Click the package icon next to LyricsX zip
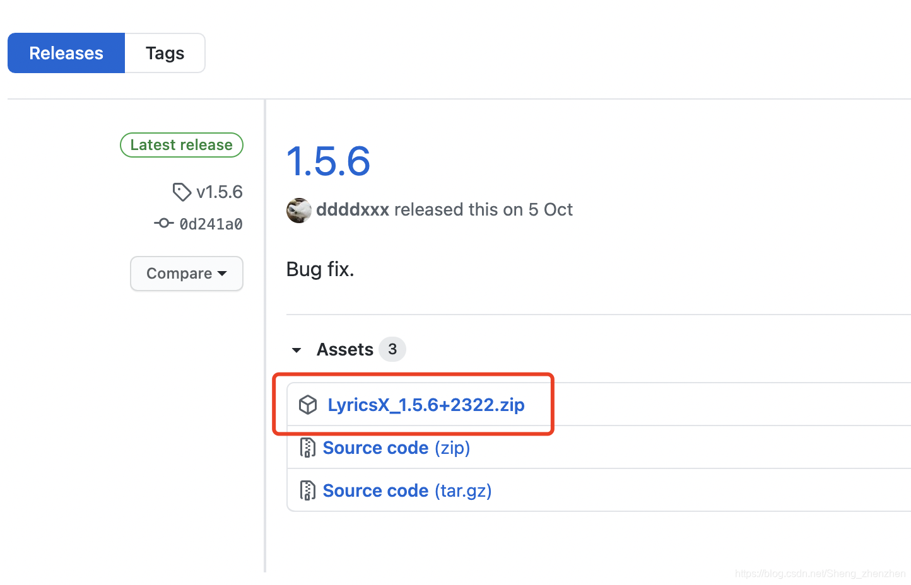 (308, 405)
